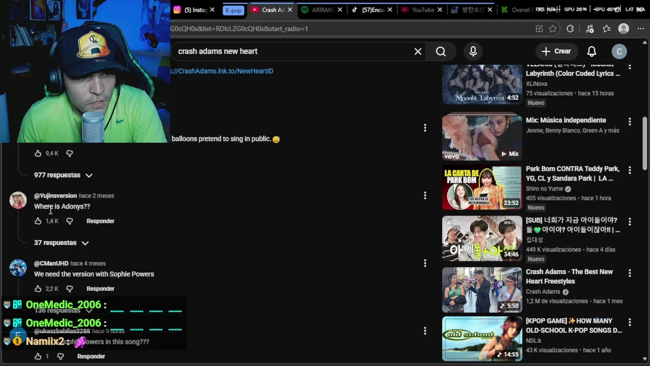650x366 pixels.
Task: Open the media control music note icon
Action: (589, 29)
